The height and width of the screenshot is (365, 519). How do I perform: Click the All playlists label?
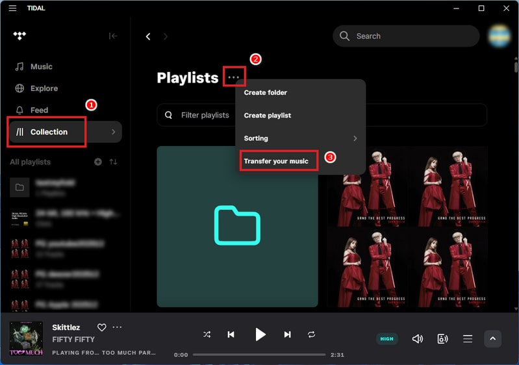(30, 162)
